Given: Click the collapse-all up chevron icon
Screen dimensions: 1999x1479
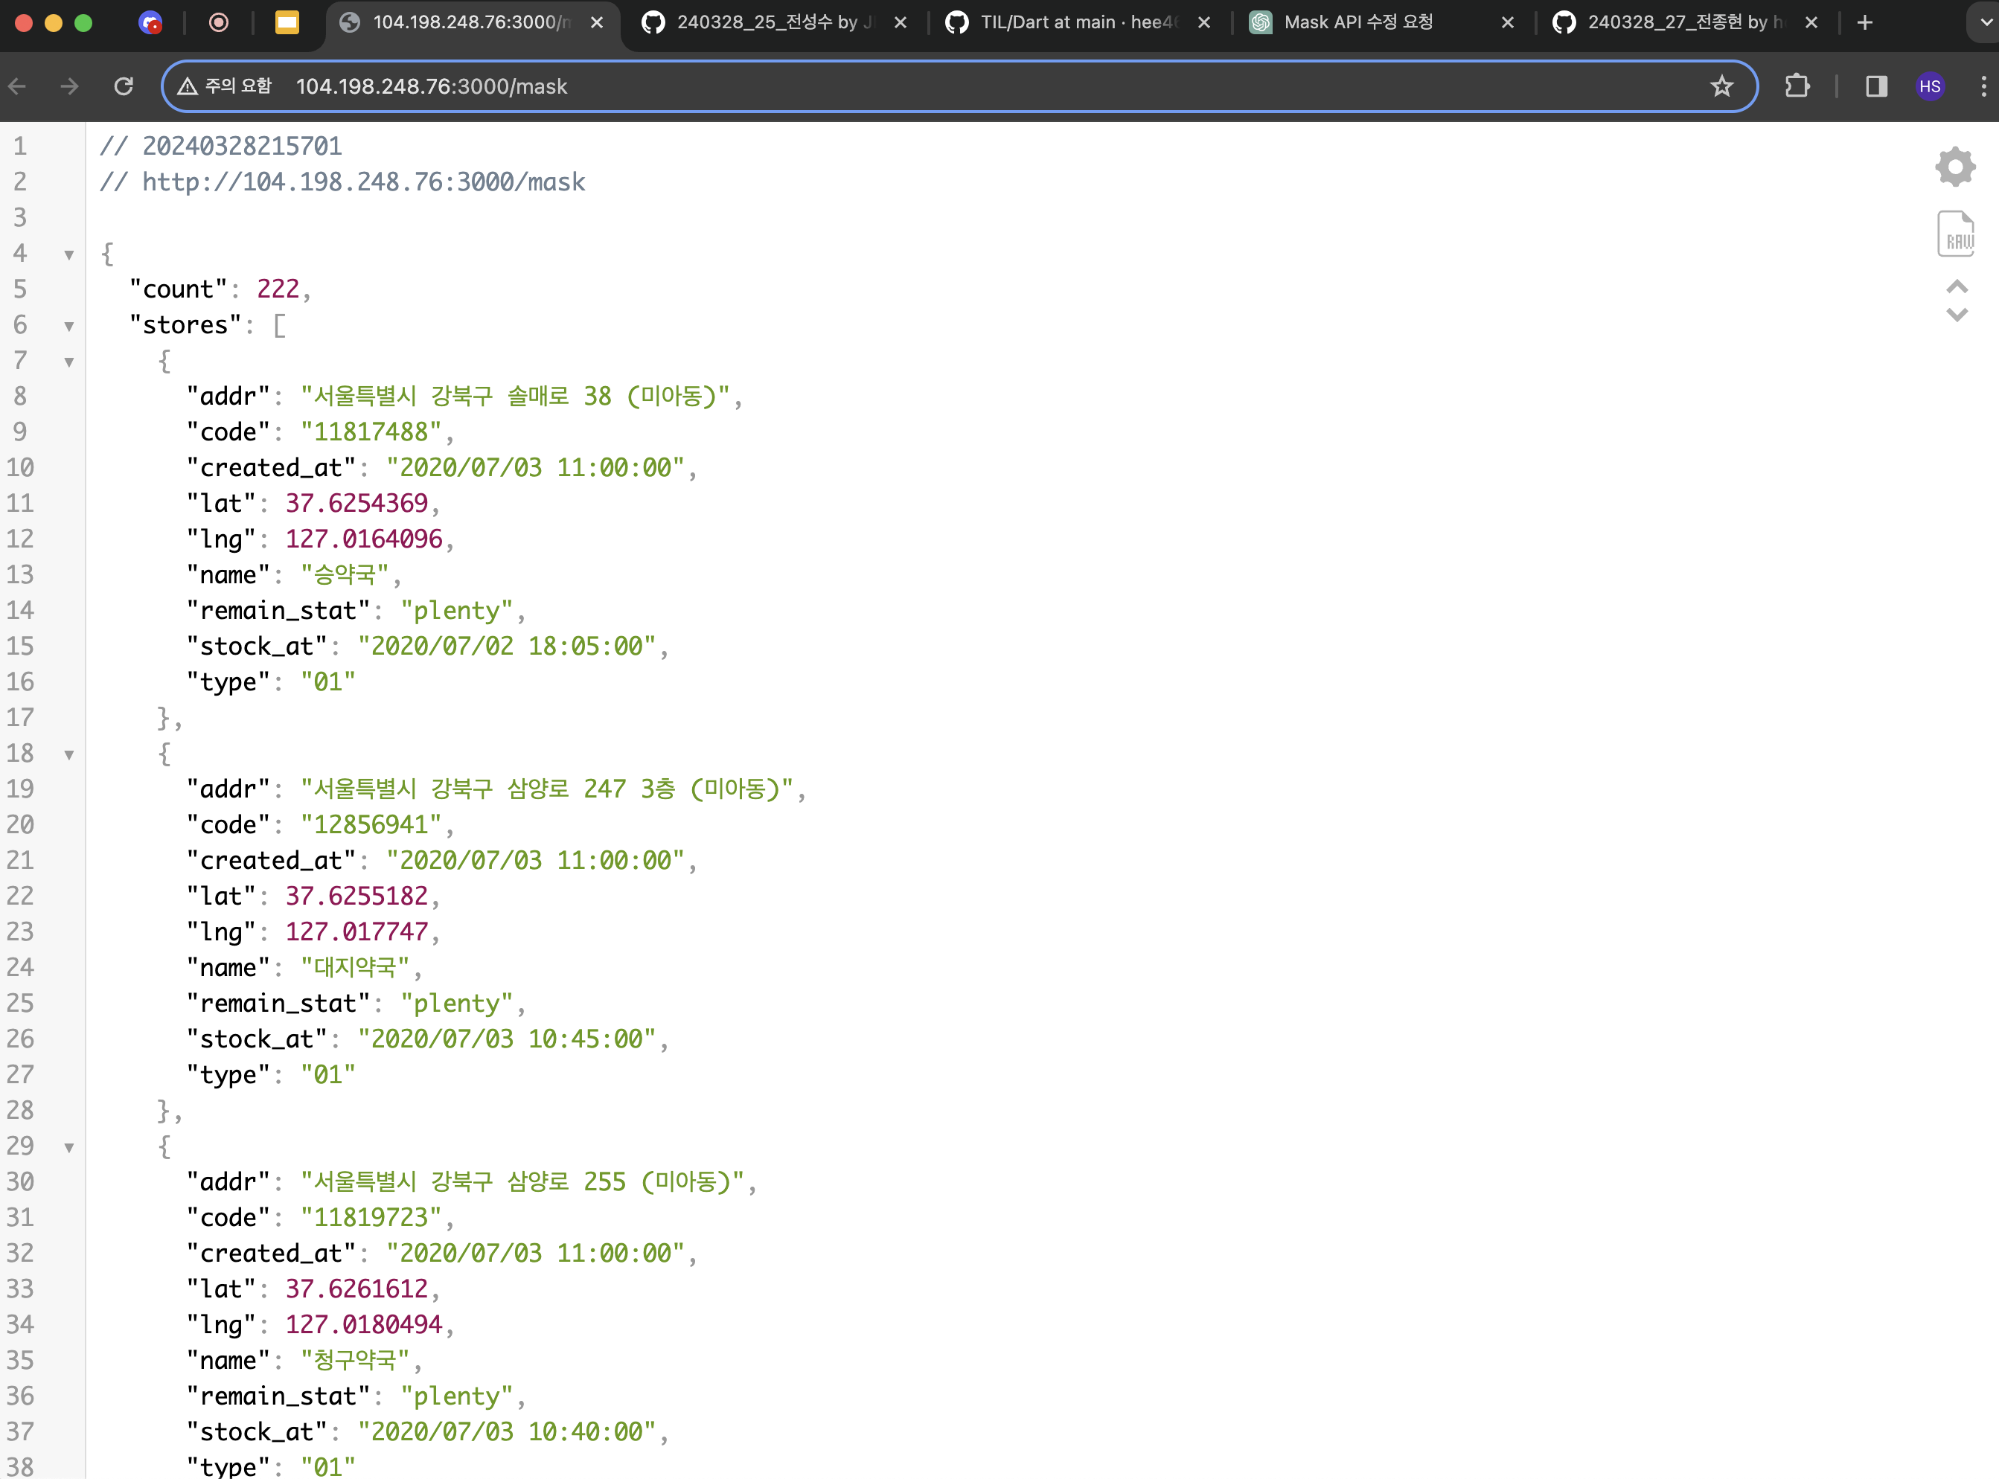Looking at the screenshot, I should point(1957,286).
